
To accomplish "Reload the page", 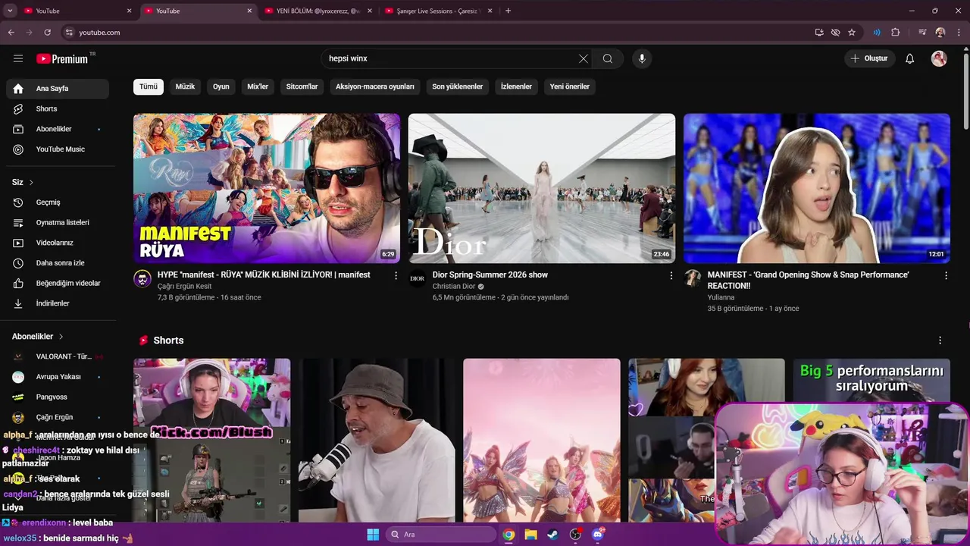I will pyautogui.click(x=47, y=33).
